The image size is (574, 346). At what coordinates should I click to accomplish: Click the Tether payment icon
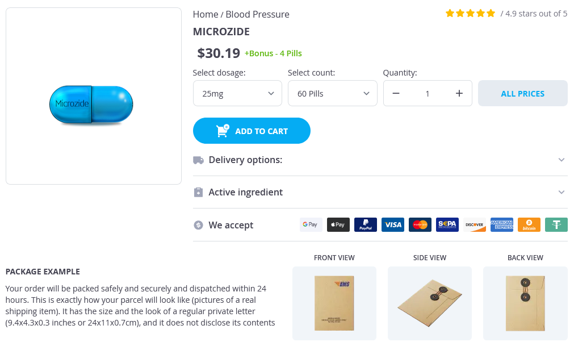click(556, 225)
